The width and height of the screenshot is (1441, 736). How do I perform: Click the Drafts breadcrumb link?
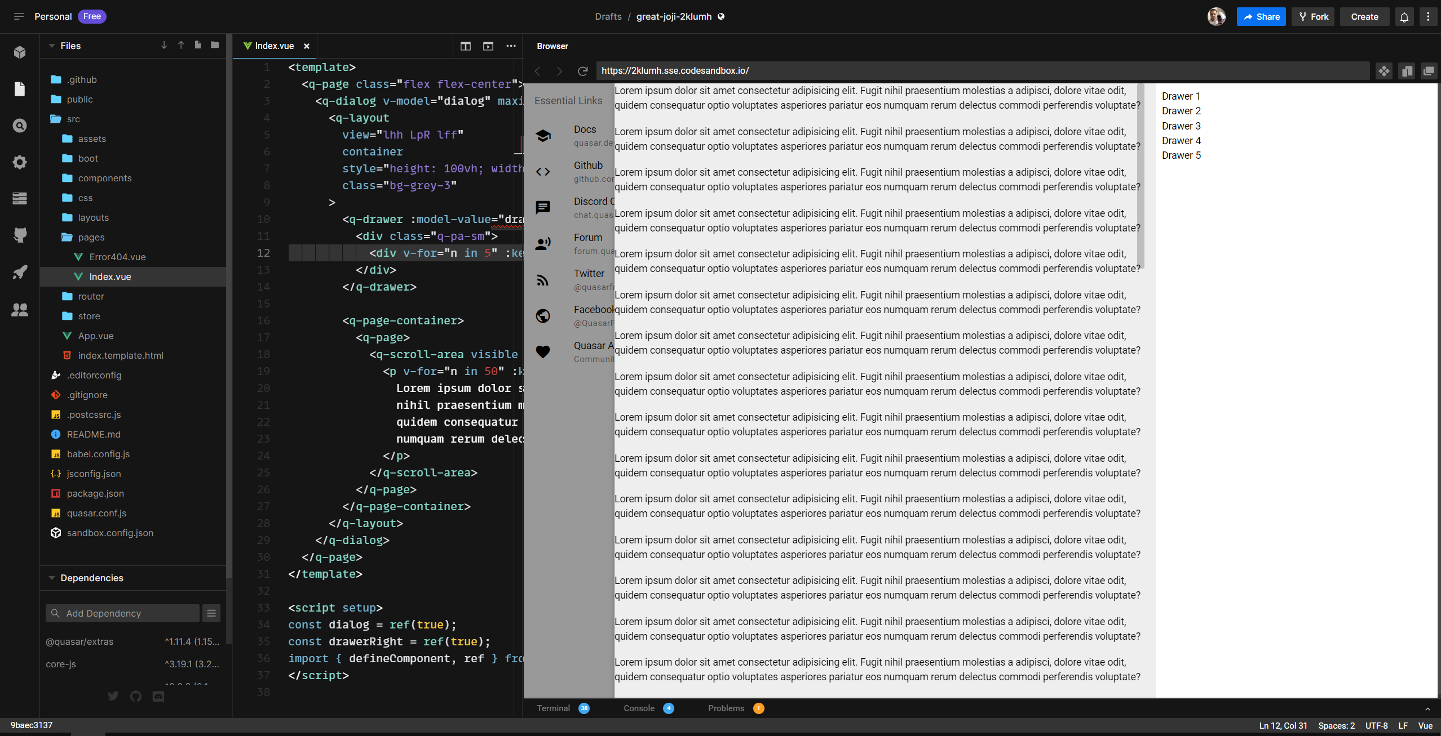(x=608, y=16)
